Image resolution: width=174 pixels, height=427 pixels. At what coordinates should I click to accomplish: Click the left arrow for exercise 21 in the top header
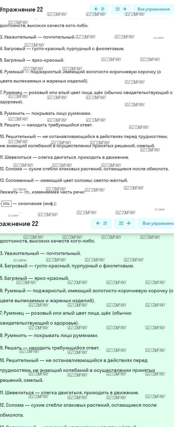tap(99, 9)
